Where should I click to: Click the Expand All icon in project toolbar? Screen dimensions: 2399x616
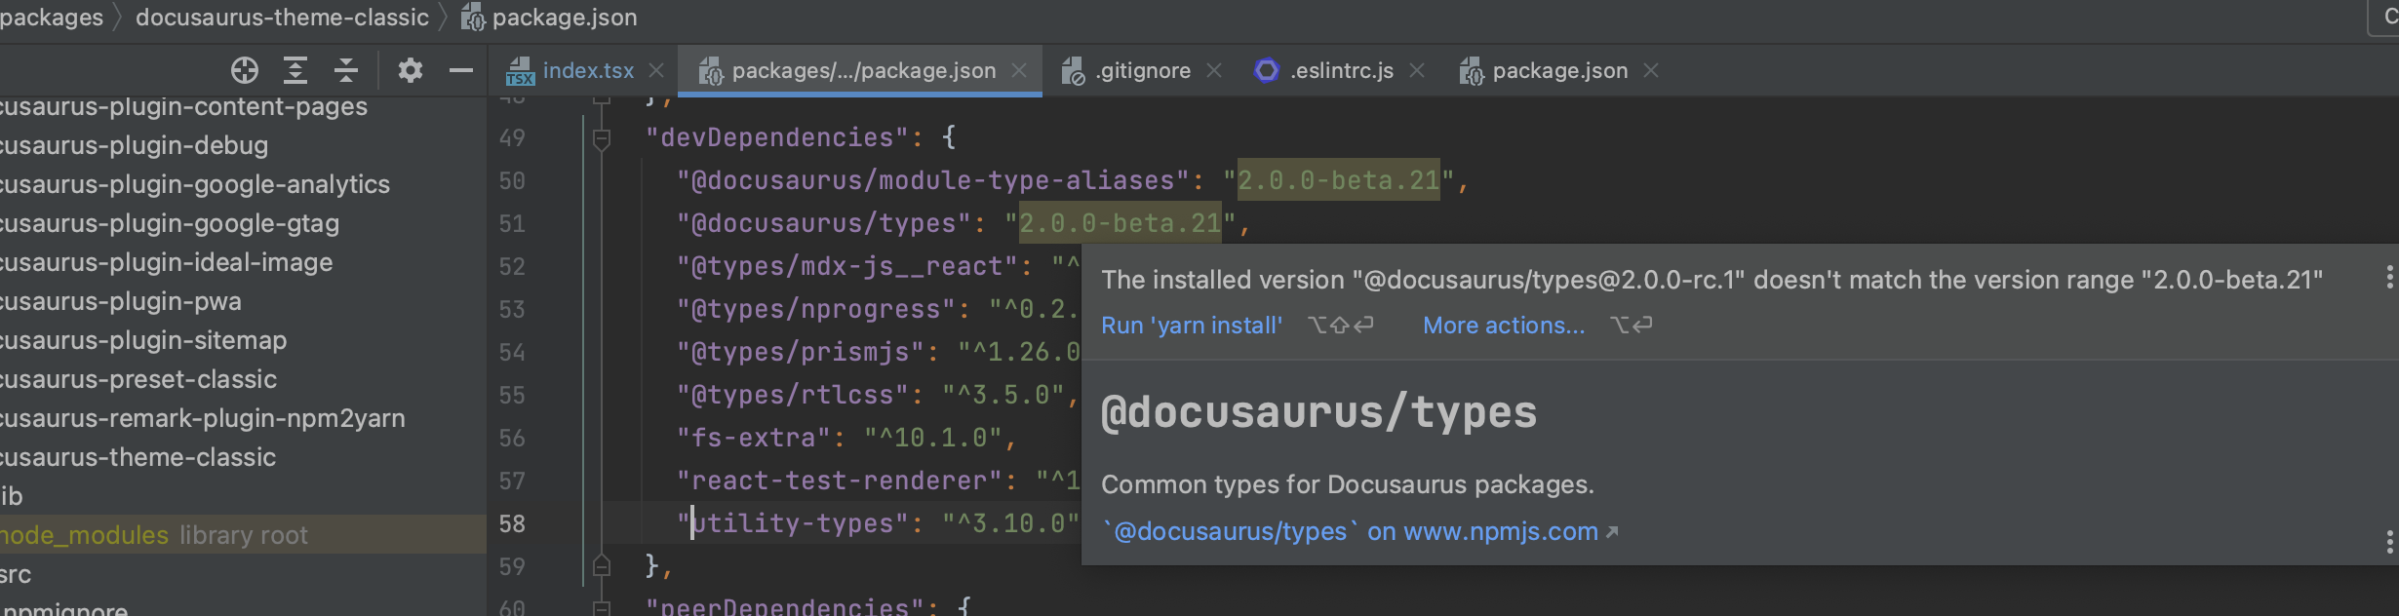coord(295,70)
